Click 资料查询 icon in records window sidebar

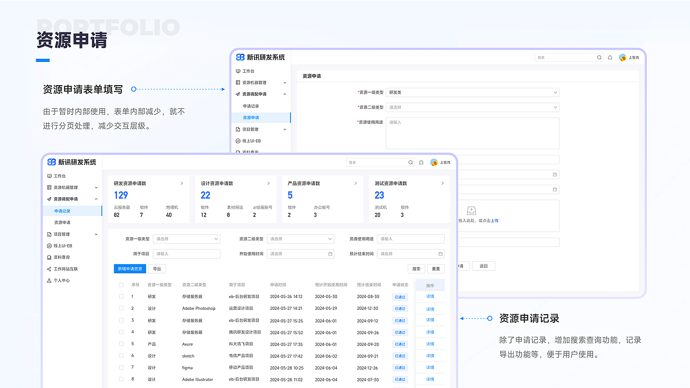point(50,257)
